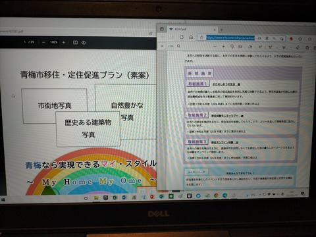Viewport: 316px width, 237px height.
Task: Rotate page in left PDF viewer toolbar
Action: tap(84, 43)
